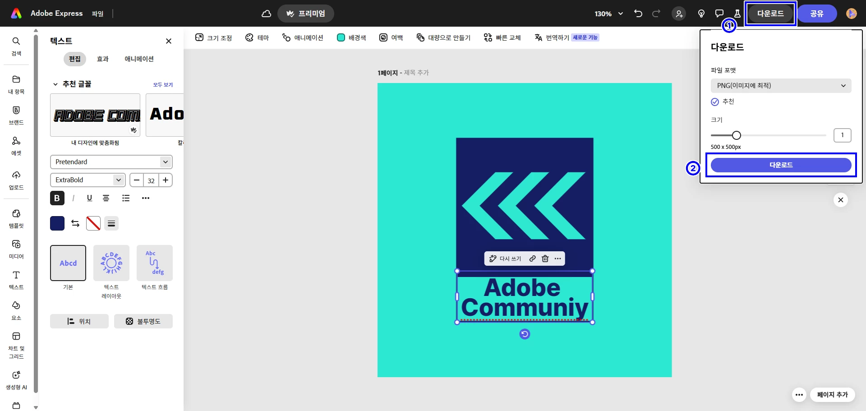Select the 텍스트 흐름 option
This screenshot has width=866, height=411.
(155, 263)
